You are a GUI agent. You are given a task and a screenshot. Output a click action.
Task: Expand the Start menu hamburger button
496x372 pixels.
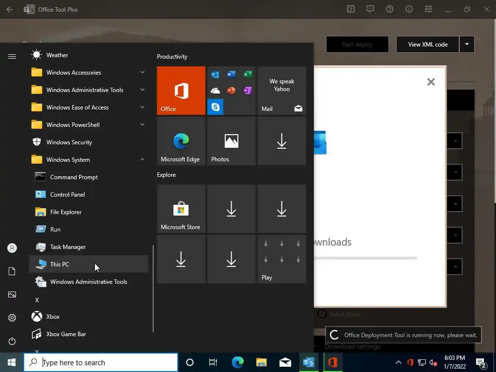click(x=12, y=56)
